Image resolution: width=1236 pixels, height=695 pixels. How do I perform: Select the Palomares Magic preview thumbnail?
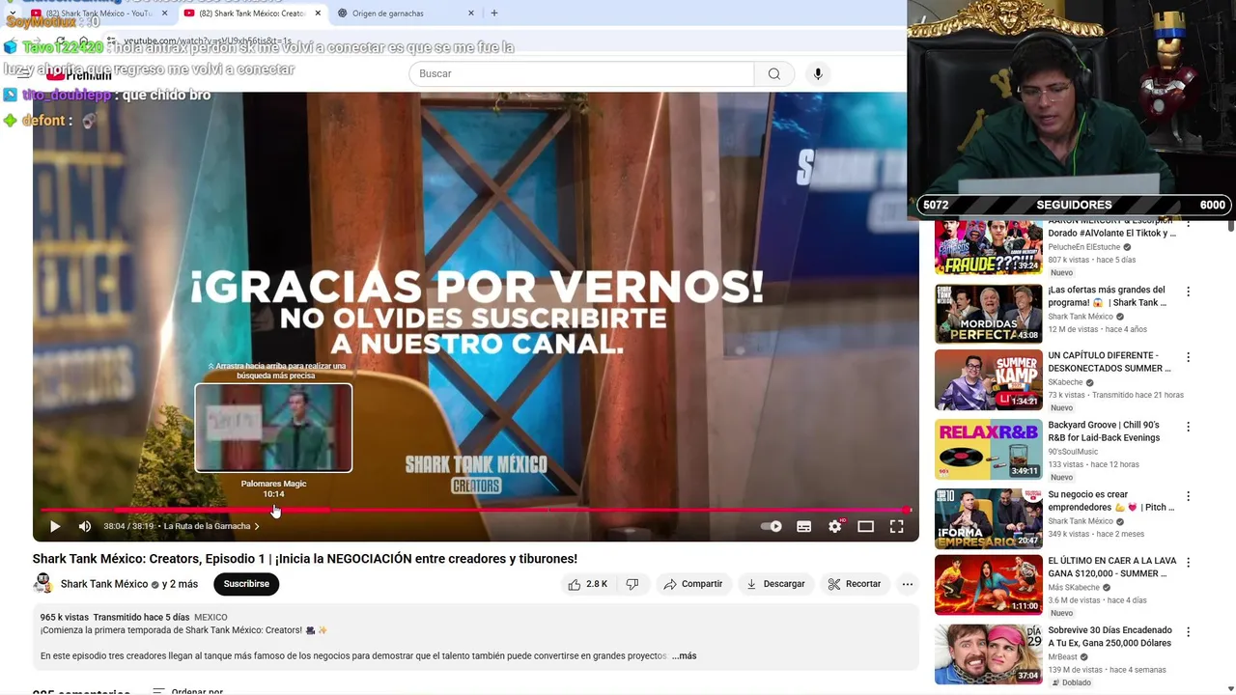[x=273, y=428]
